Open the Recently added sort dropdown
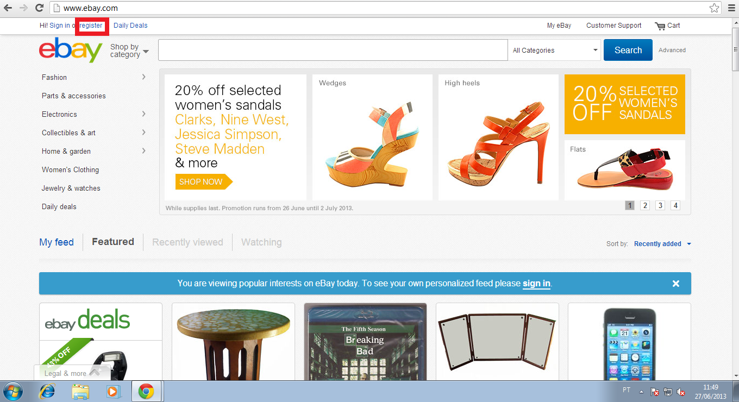This screenshot has height=402, width=739. pos(662,244)
